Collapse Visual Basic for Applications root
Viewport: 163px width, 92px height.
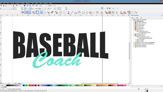click(x=132, y=20)
